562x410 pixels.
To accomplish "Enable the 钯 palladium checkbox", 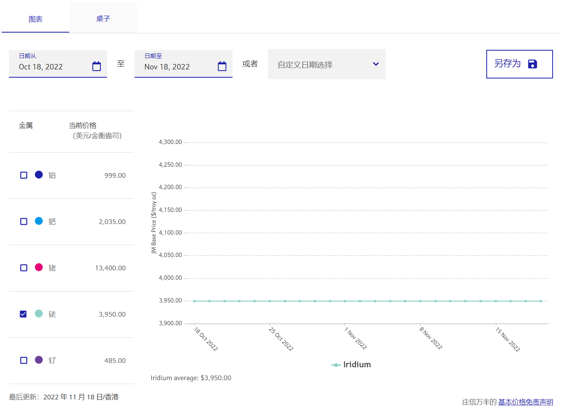I will click(x=24, y=221).
